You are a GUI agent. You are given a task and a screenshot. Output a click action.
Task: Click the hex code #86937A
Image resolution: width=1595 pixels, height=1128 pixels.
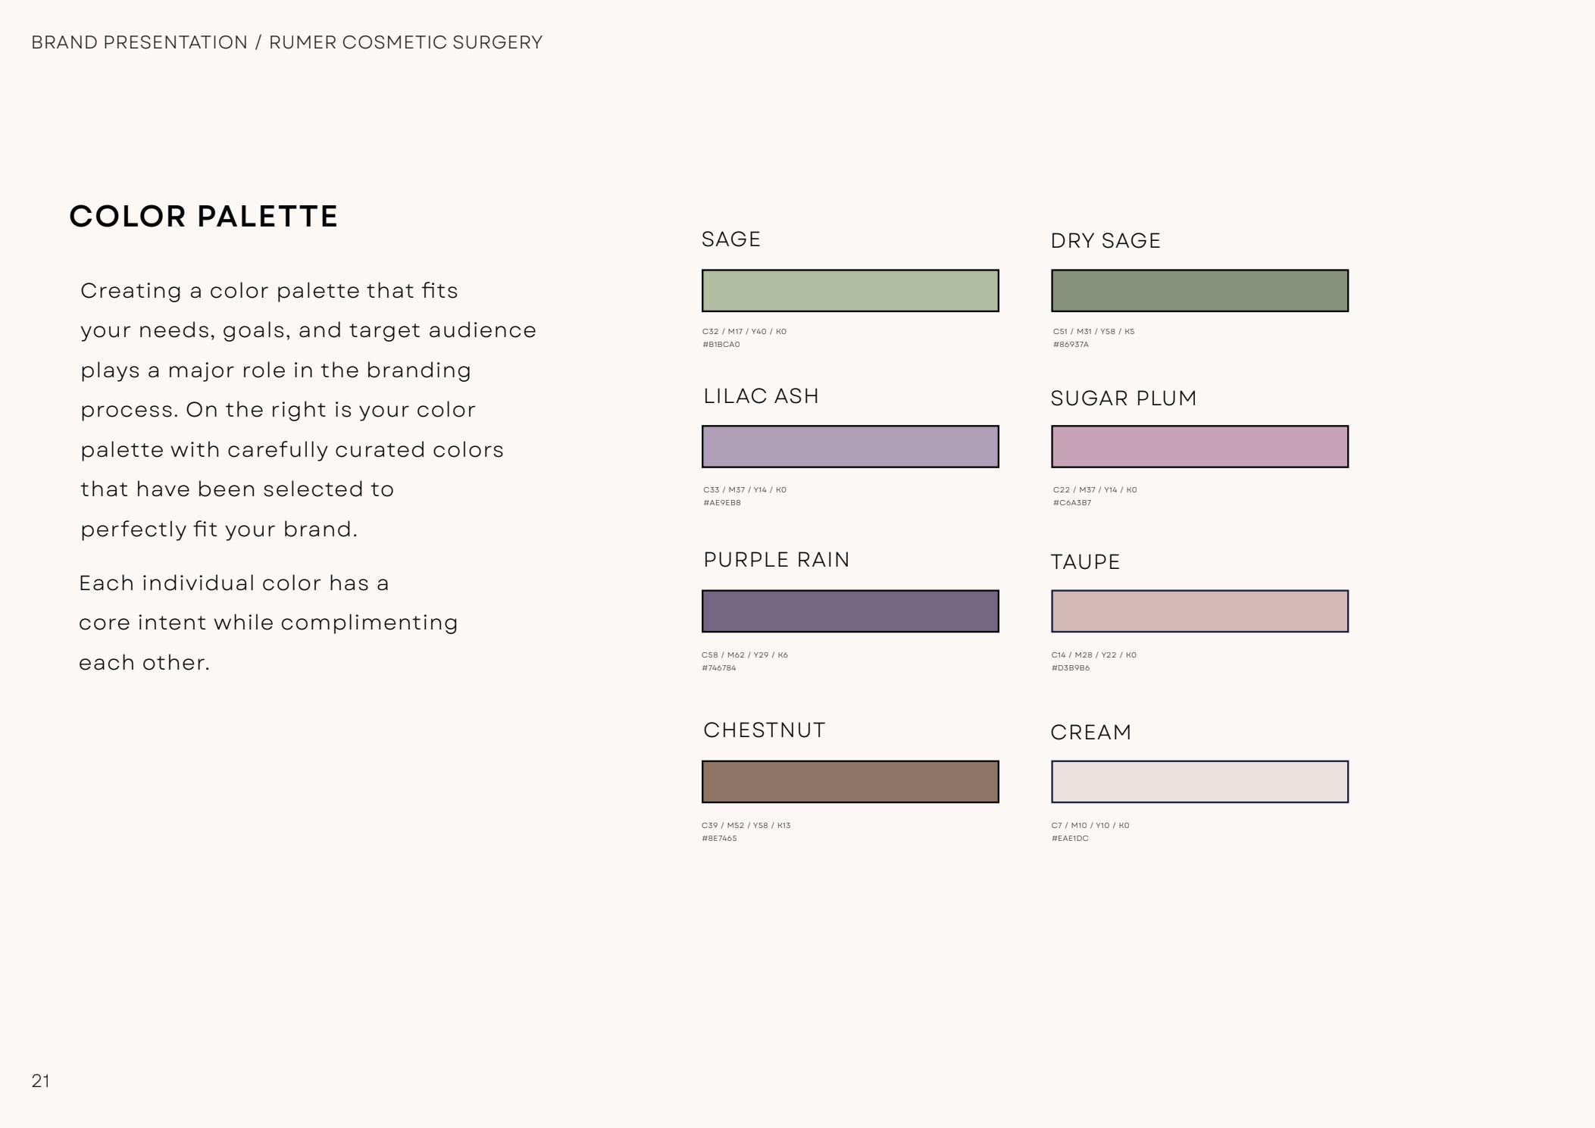point(1070,345)
